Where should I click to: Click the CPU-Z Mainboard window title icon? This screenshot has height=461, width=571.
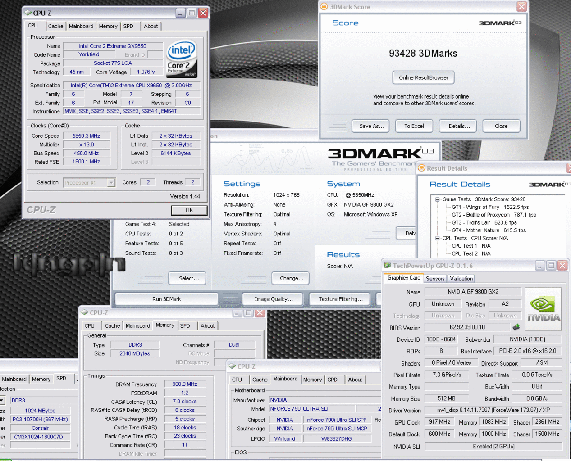[232, 366]
